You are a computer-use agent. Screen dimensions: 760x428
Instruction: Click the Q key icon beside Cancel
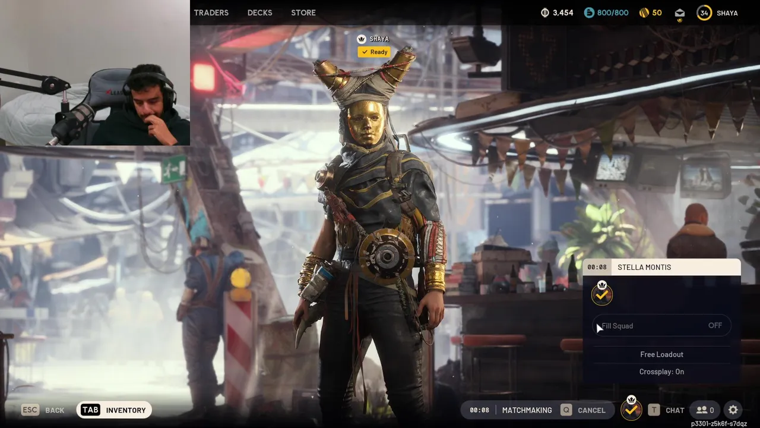pos(566,410)
